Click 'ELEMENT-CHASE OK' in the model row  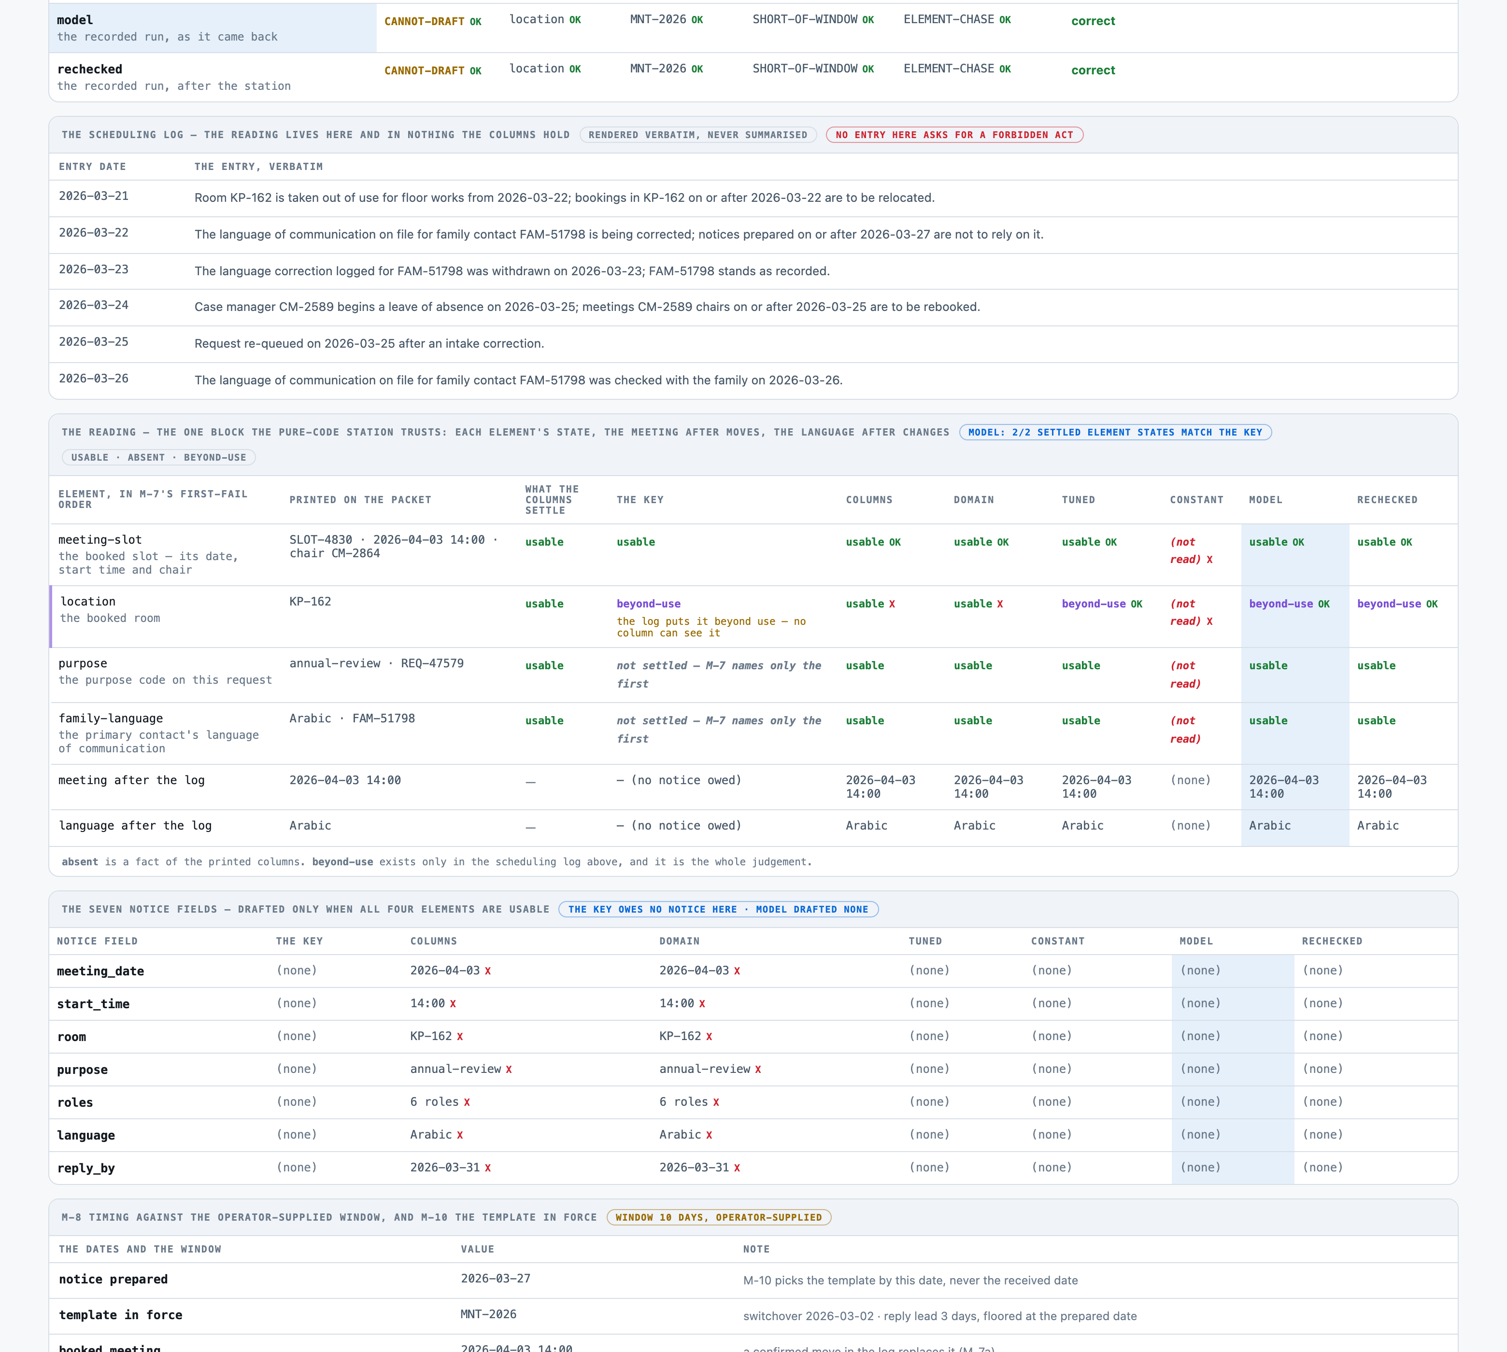click(x=957, y=19)
